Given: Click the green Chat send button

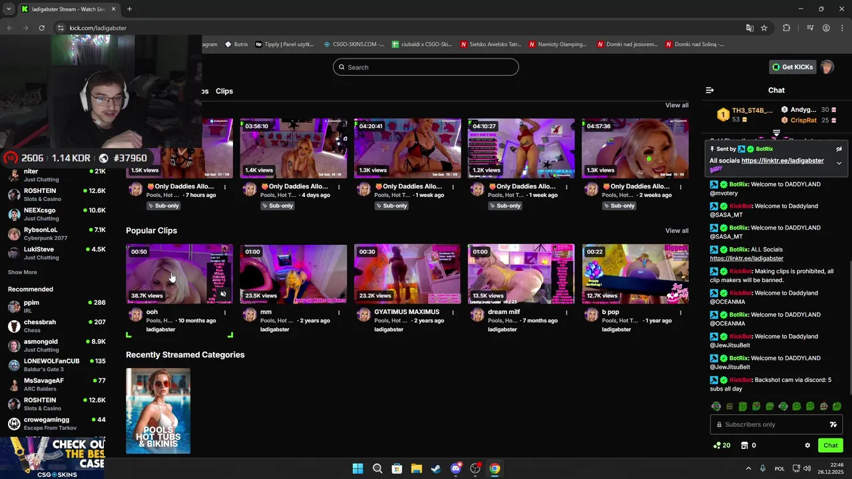Looking at the screenshot, I should pos(830,446).
